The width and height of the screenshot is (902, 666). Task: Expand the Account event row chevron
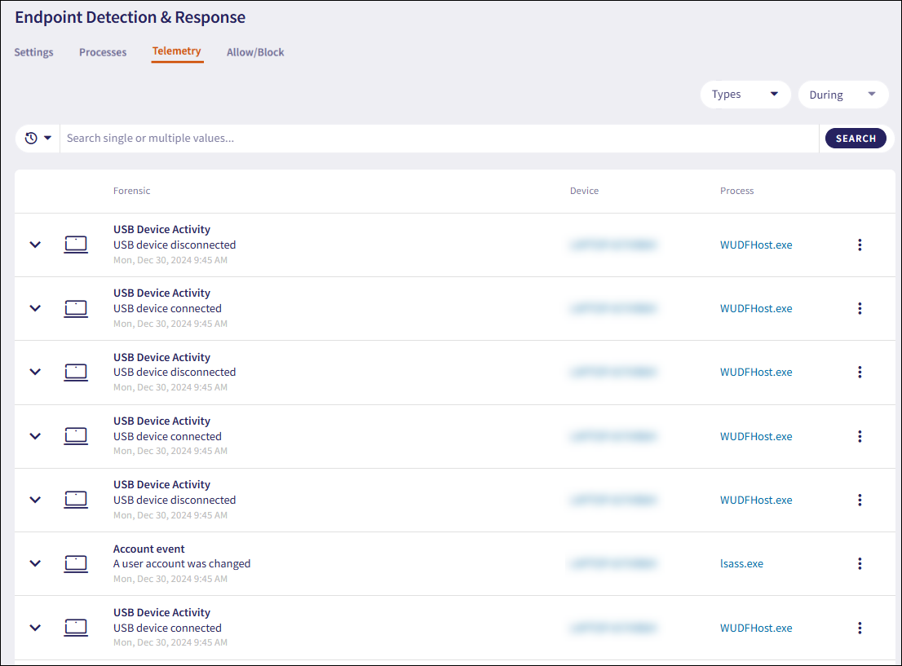pos(35,563)
